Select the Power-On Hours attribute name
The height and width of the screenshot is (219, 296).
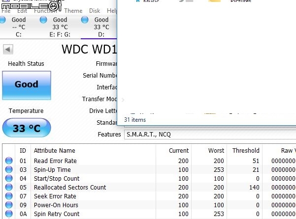[56, 205]
